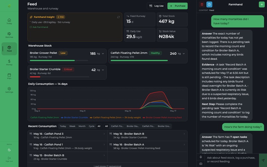The height and width of the screenshot is (167, 267).
Task: Click the Load more (2 remaining) button
Action: coord(107,166)
